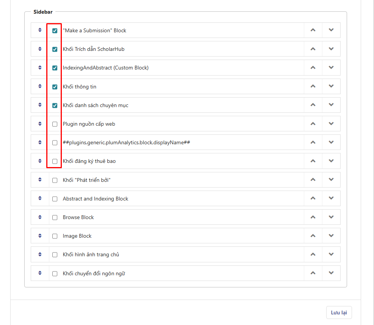This screenshot has width=374, height=325.
Task: Click the drag handle for "Make a Submission" Block
Action: 40,30
